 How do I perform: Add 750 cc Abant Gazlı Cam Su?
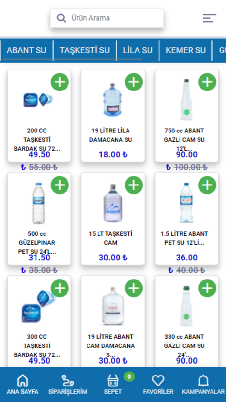pyautogui.click(x=207, y=82)
